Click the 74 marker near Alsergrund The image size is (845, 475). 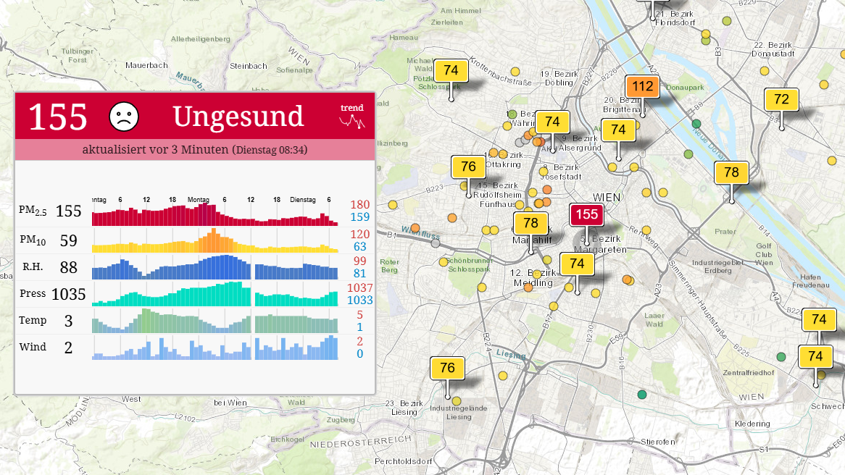[551, 121]
